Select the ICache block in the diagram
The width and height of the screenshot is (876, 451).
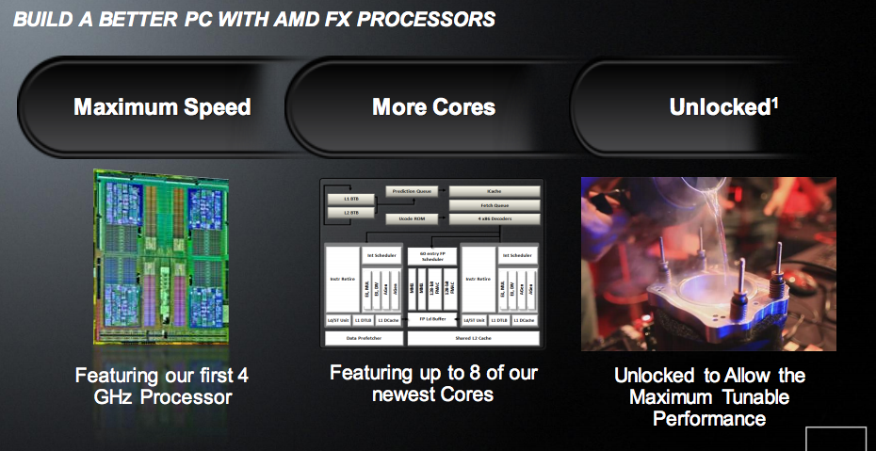point(494,191)
